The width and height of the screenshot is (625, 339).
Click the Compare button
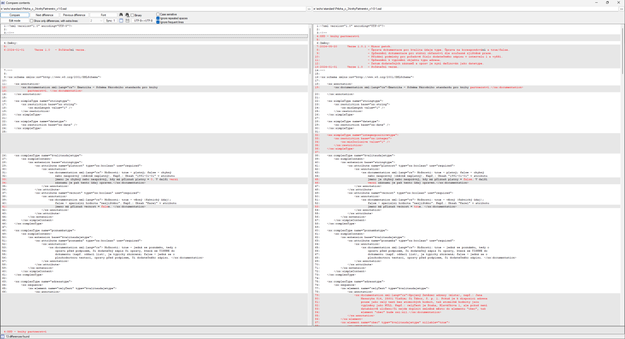click(x=15, y=15)
